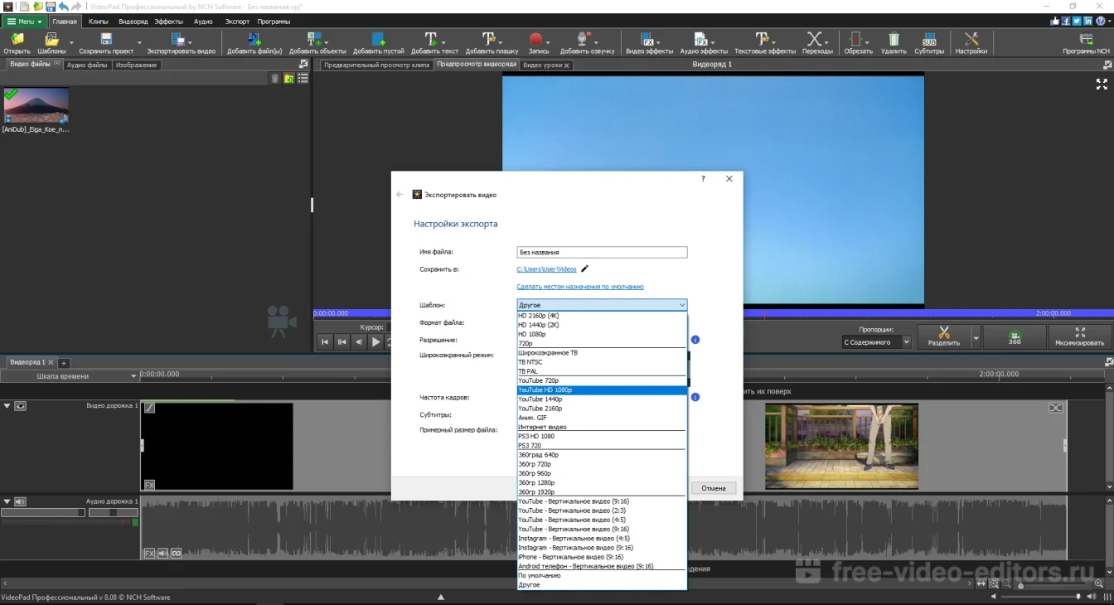Screen dimensions: 1114x605
Task: Click the C:\Users\User\Videos path link
Action: pos(546,269)
